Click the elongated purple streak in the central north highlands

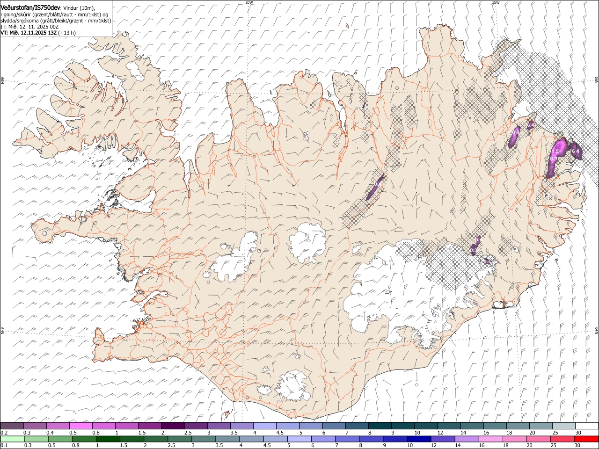click(x=375, y=187)
